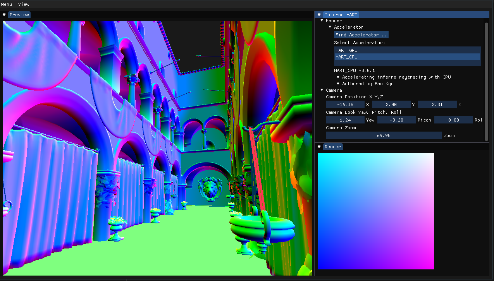Collapse the Inferno HART panel via its triangle icon
This screenshot has height=281, width=494.
point(319,14)
